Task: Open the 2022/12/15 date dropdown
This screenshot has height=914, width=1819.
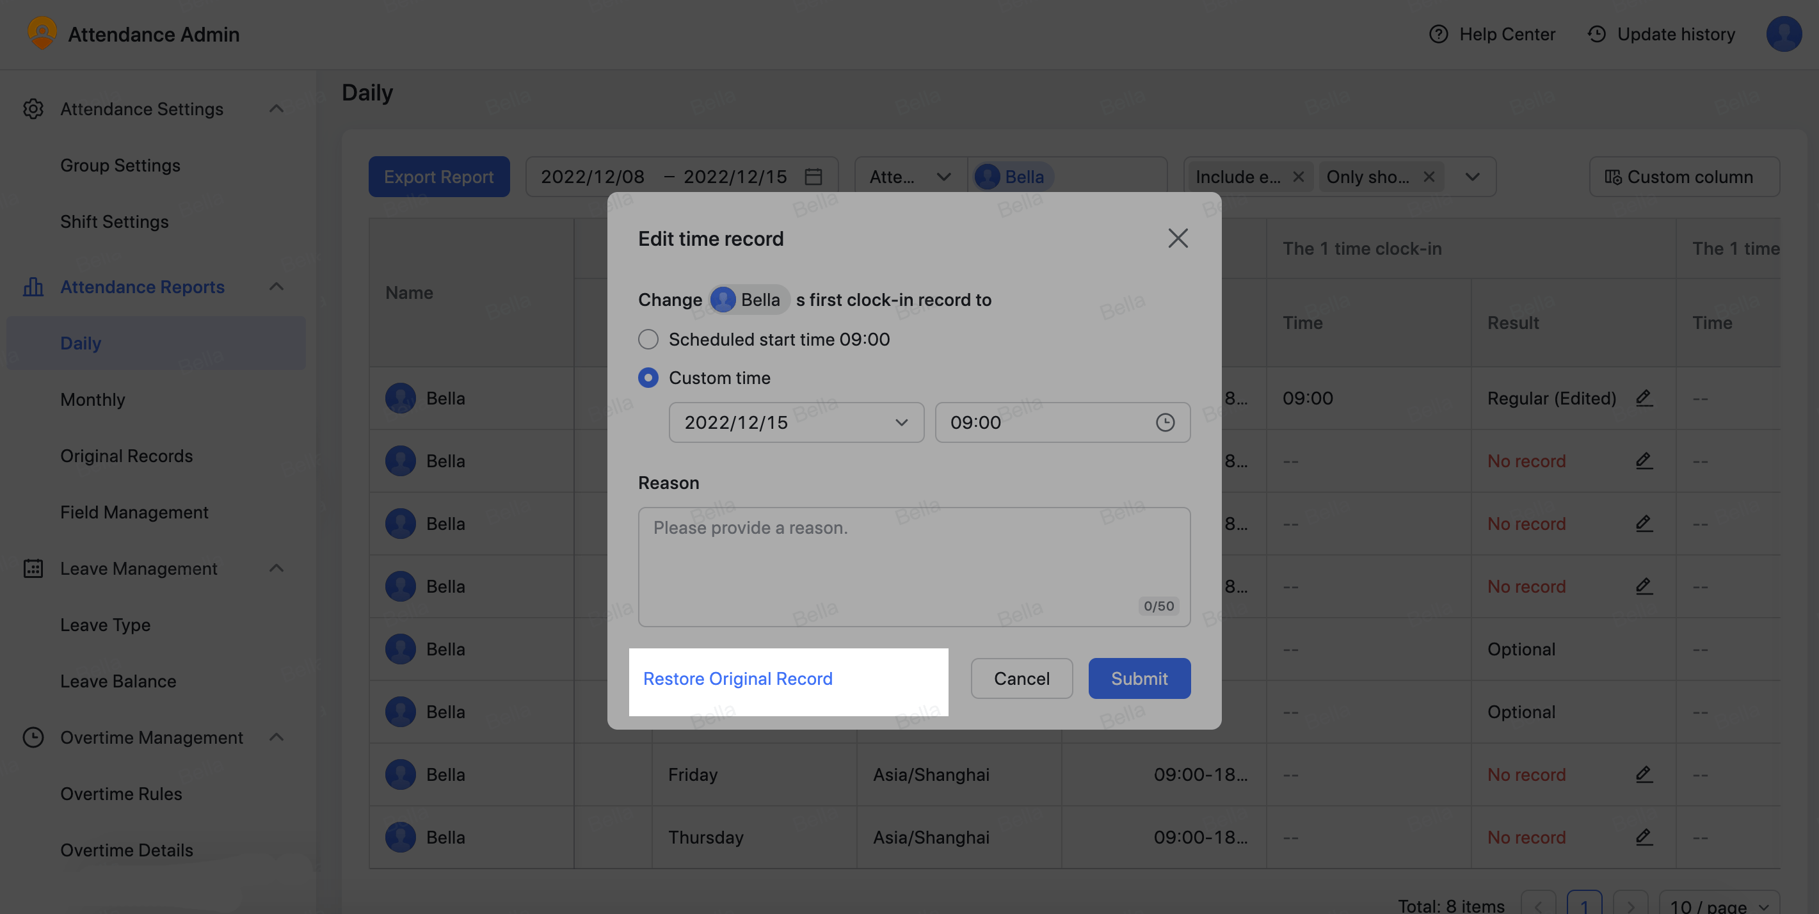Action: (796, 422)
